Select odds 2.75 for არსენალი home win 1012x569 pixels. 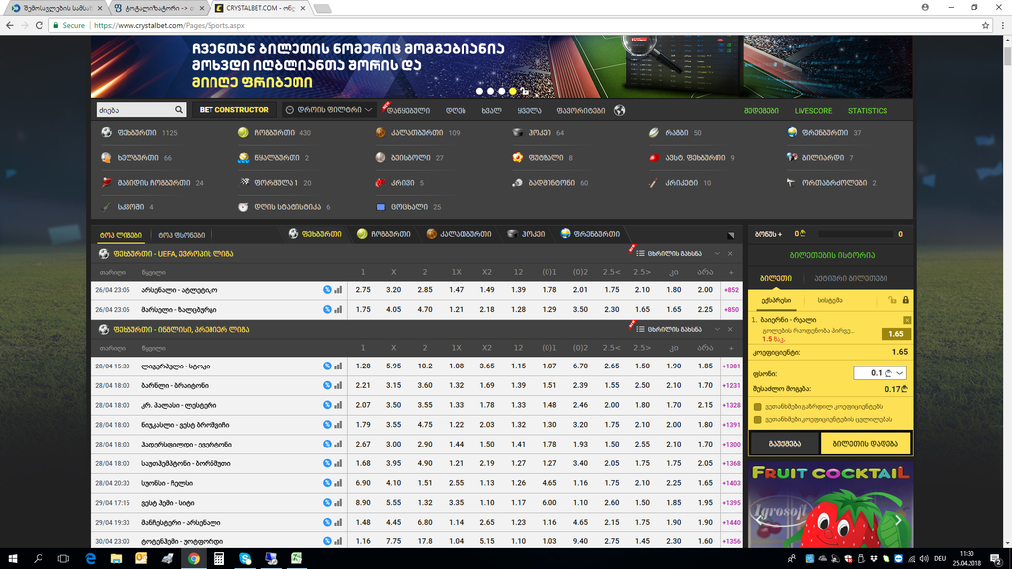(x=363, y=290)
